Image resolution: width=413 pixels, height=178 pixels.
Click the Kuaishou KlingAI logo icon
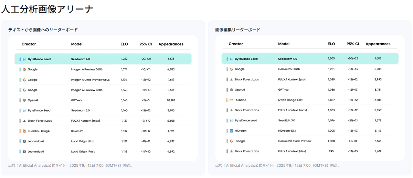(x=24, y=131)
